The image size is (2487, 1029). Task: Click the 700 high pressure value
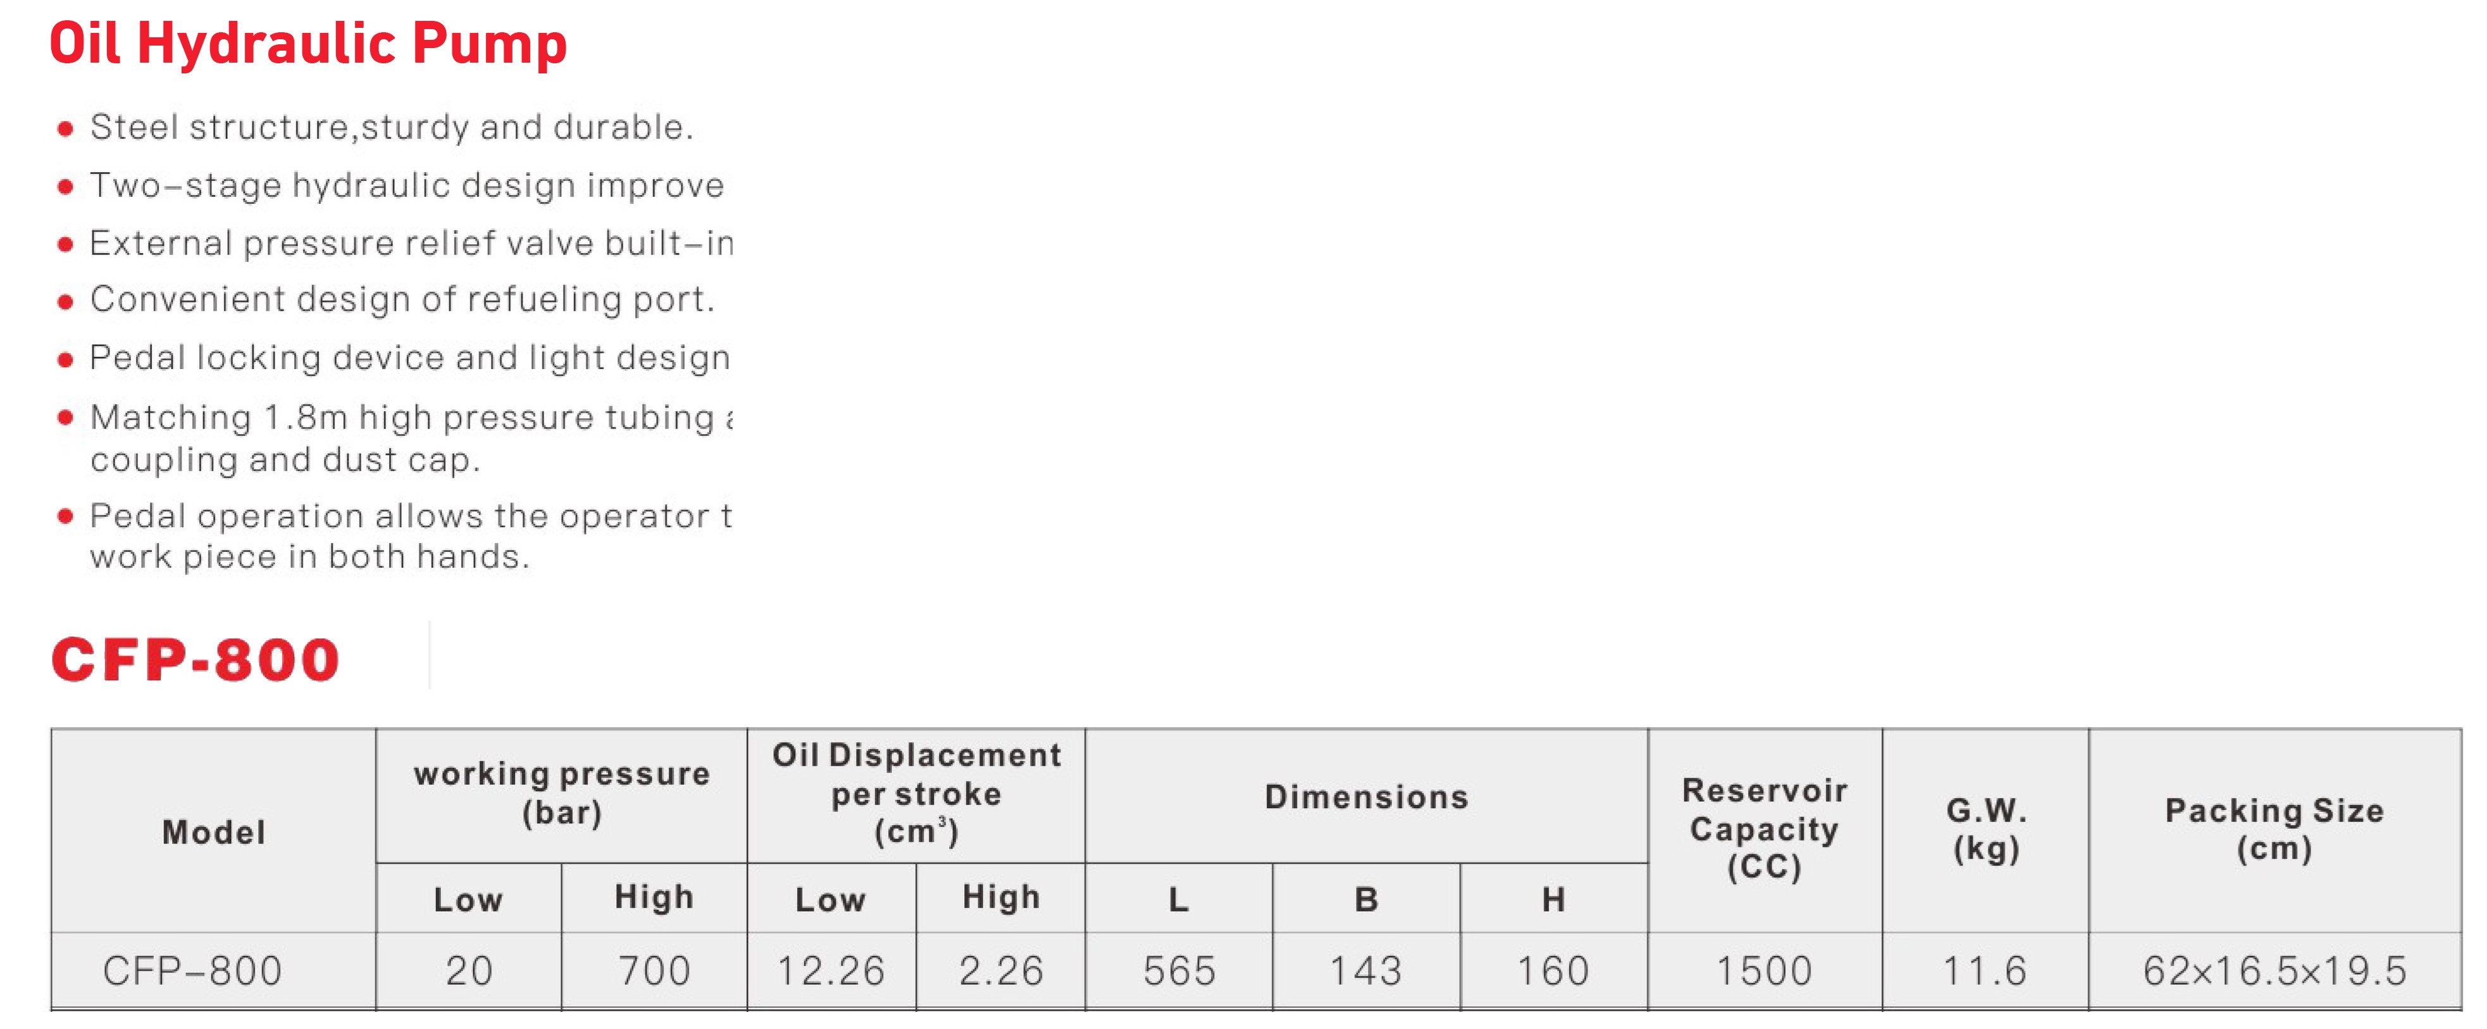coord(655,971)
